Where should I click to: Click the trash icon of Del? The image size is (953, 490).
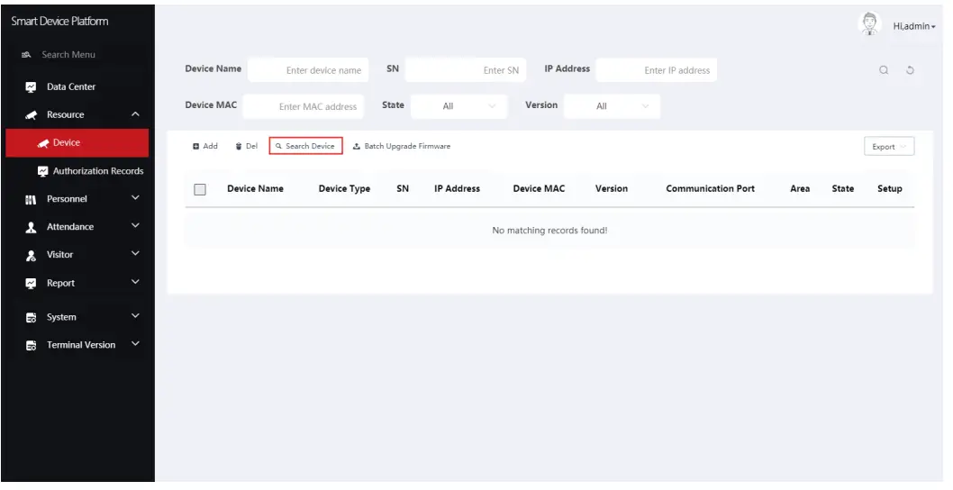[x=239, y=147]
